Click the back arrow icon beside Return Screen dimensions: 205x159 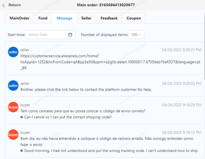pos(4,5)
